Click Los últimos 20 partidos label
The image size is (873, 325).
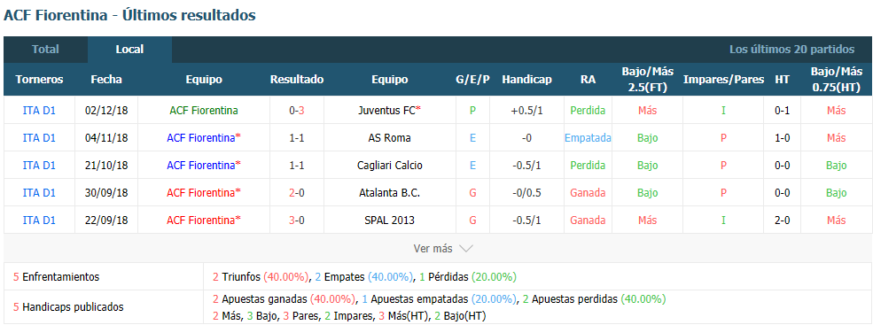point(791,50)
